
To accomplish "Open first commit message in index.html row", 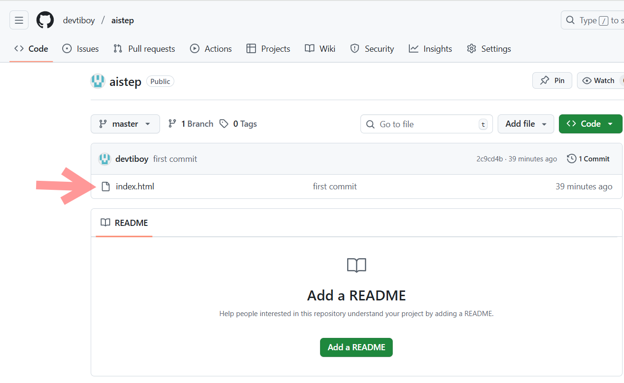I will 335,187.
